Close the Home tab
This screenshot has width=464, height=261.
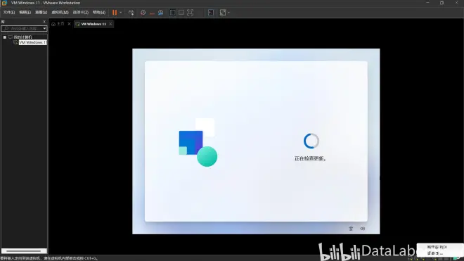tap(69, 24)
